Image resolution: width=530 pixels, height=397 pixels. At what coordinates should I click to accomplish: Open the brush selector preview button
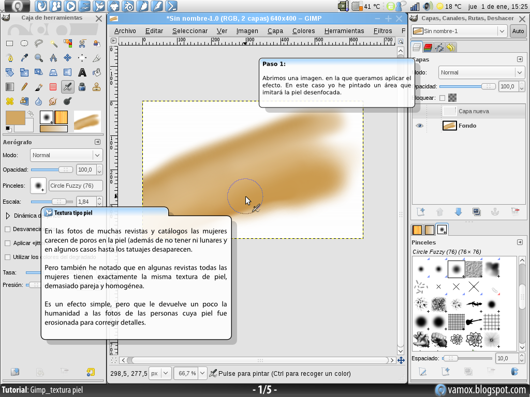[x=38, y=186]
